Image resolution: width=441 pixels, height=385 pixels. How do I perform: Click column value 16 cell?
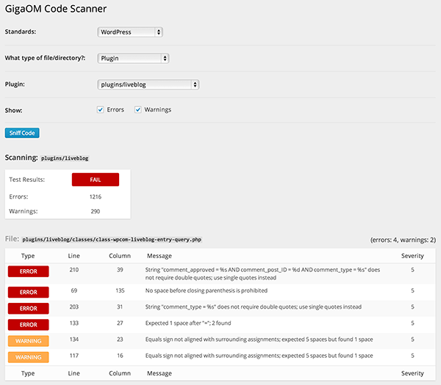120,356
